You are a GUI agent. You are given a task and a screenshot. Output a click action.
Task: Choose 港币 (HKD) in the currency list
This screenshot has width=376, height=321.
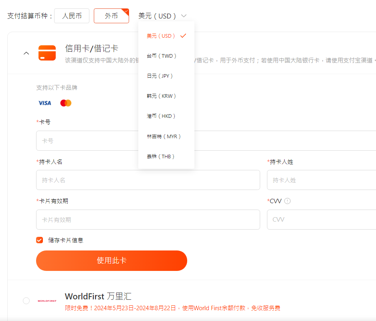pyautogui.click(x=166, y=116)
